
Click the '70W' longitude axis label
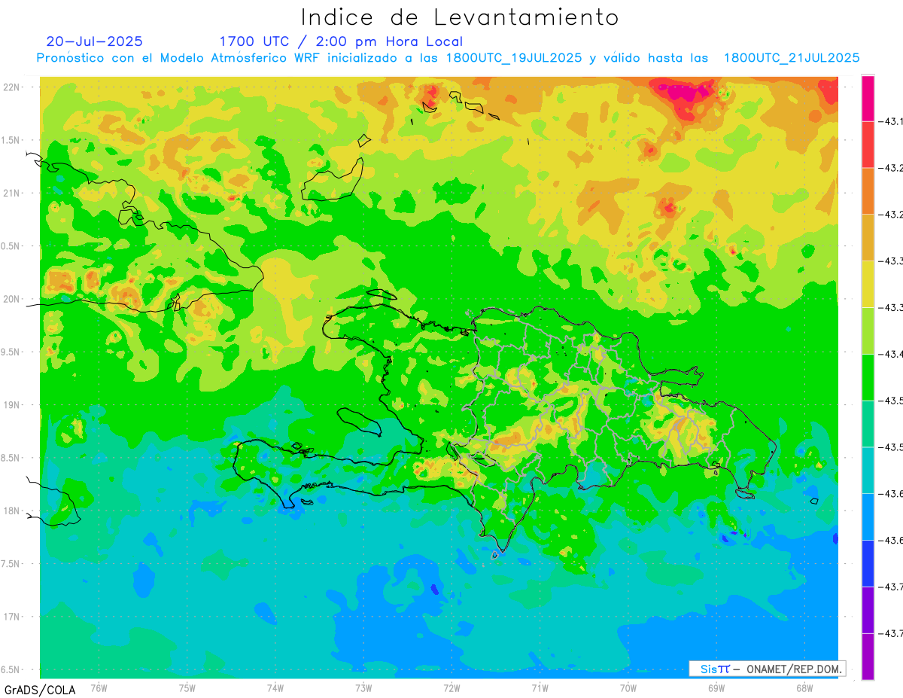(628, 687)
